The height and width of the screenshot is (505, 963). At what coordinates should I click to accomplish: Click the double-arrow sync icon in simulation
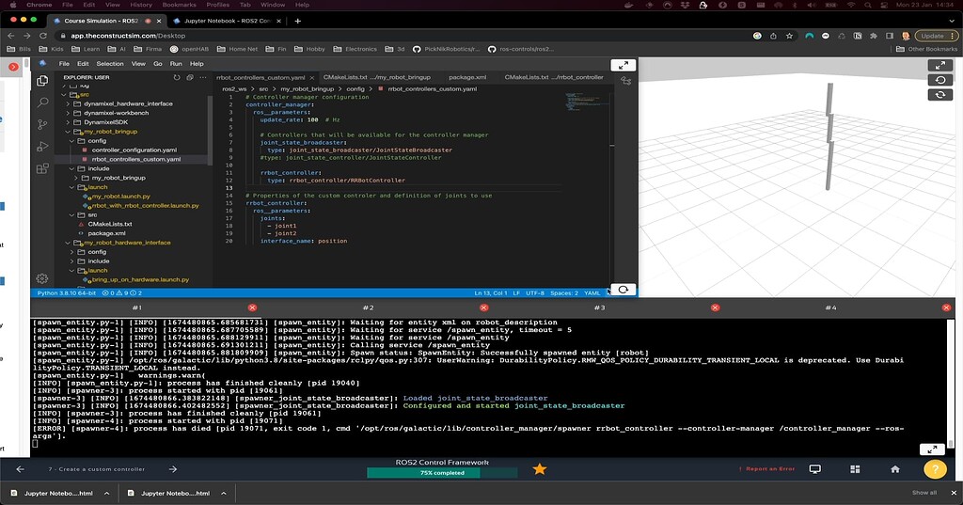click(939, 95)
